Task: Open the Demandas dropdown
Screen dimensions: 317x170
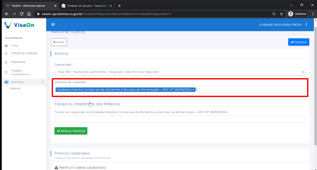Action: point(180,72)
